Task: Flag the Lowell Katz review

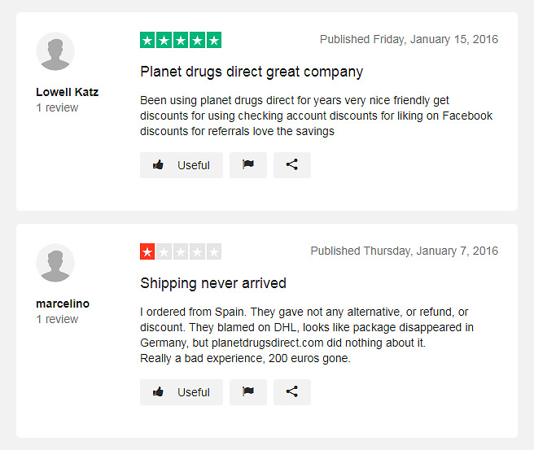Action: click(248, 165)
